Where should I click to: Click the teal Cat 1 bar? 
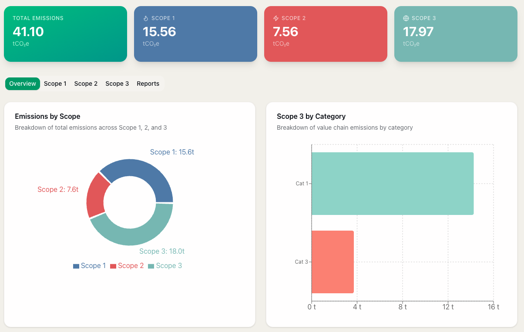[392, 184]
